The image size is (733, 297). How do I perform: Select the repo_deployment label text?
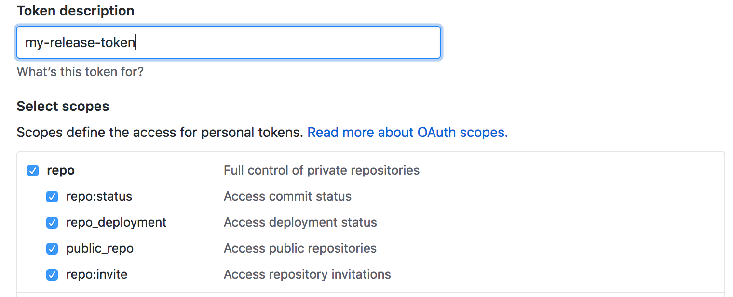coord(116,222)
